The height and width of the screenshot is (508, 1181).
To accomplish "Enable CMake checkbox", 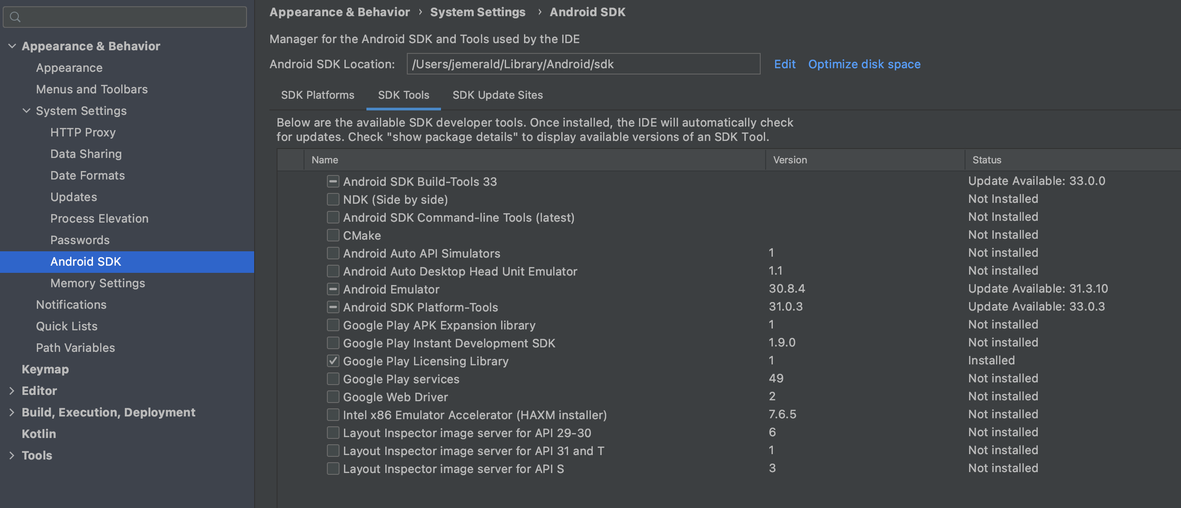I will [x=333, y=235].
